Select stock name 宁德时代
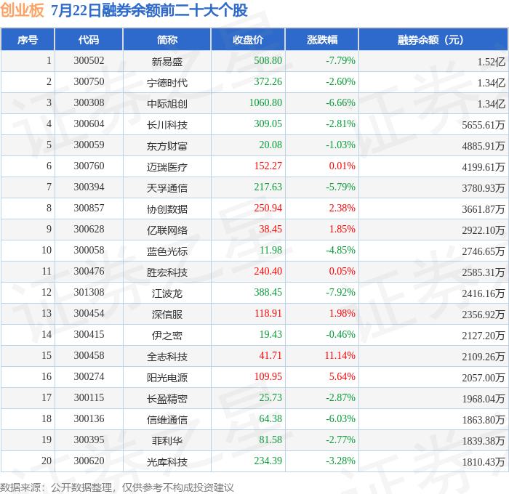 click(167, 83)
